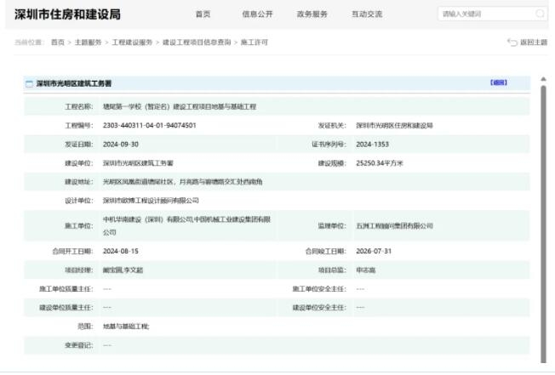Click the panel icon before 深圳市光明区建筑工务署
Viewport: 555px width, 375px height.
click(28, 83)
